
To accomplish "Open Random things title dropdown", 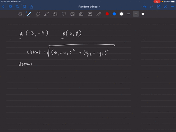I will (89, 7).
